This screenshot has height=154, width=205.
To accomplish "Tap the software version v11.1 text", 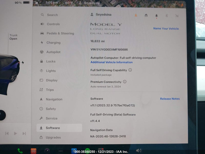I will pos(112,105).
